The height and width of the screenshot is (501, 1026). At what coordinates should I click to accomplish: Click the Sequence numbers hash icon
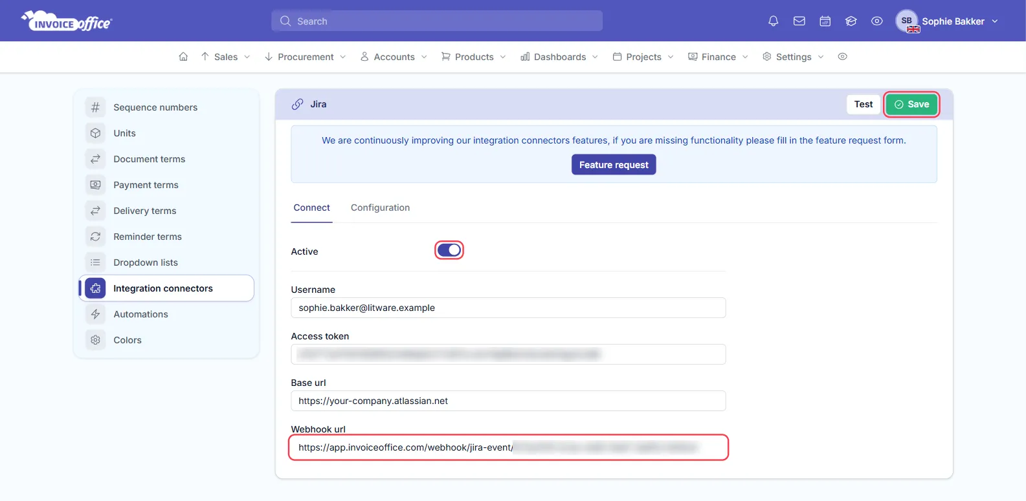[x=95, y=107]
